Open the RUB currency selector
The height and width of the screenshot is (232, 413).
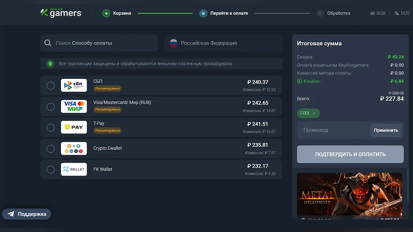coord(378,13)
